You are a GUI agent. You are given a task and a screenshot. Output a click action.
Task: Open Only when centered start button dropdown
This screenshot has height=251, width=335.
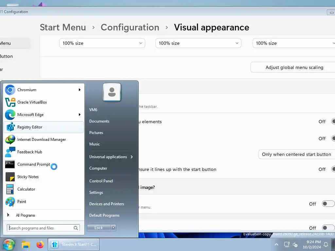297,154
